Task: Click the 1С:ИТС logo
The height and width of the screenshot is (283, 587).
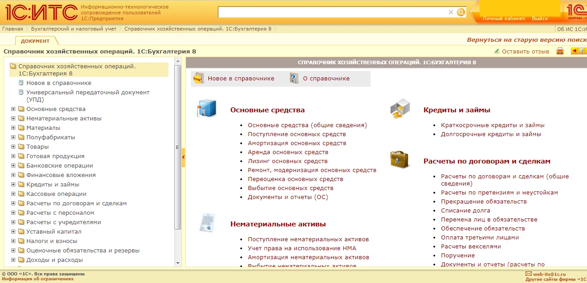Action: pyautogui.click(x=41, y=12)
